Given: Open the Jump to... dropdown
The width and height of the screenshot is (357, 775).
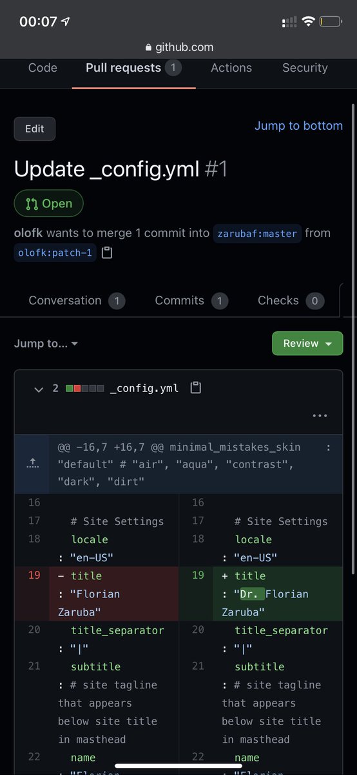Looking at the screenshot, I should [46, 344].
